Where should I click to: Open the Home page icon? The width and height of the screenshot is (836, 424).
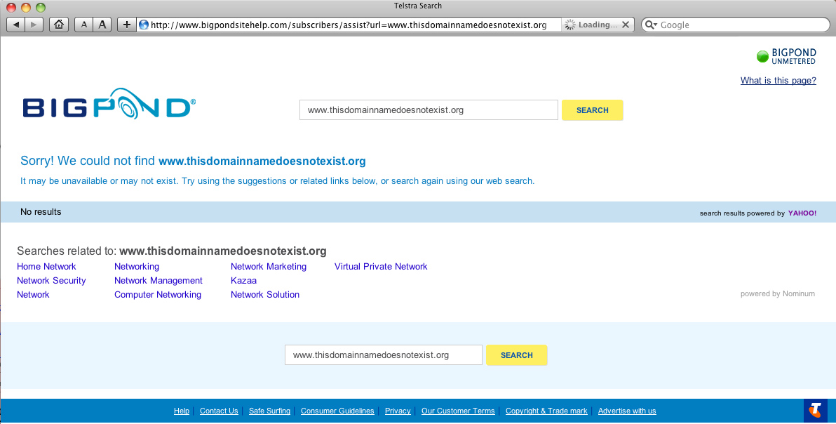[59, 25]
